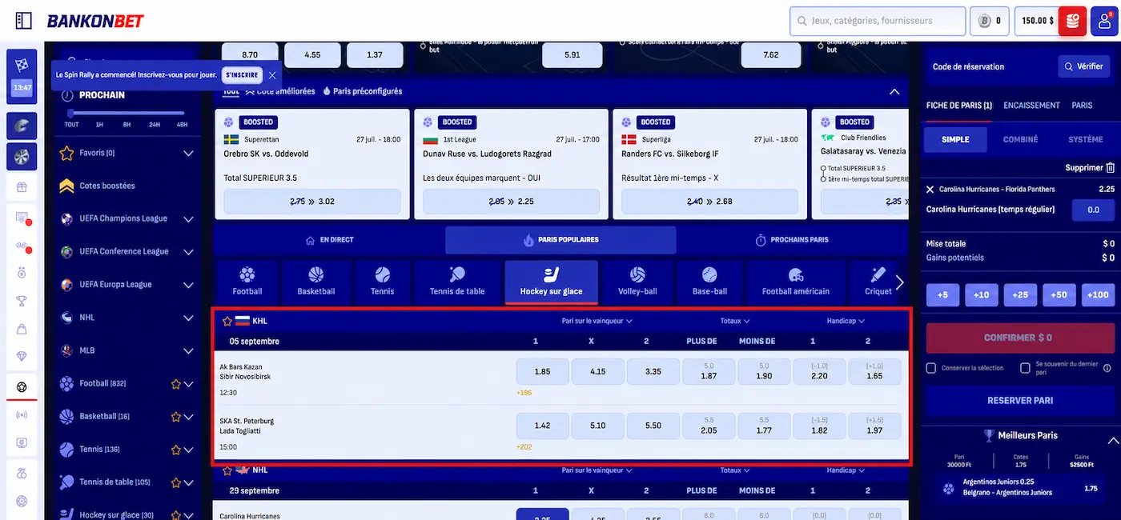Select boosted odds 3.02 for Orebro SK vs. Oddevold
Image resolution: width=1121 pixels, height=520 pixels.
point(312,202)
